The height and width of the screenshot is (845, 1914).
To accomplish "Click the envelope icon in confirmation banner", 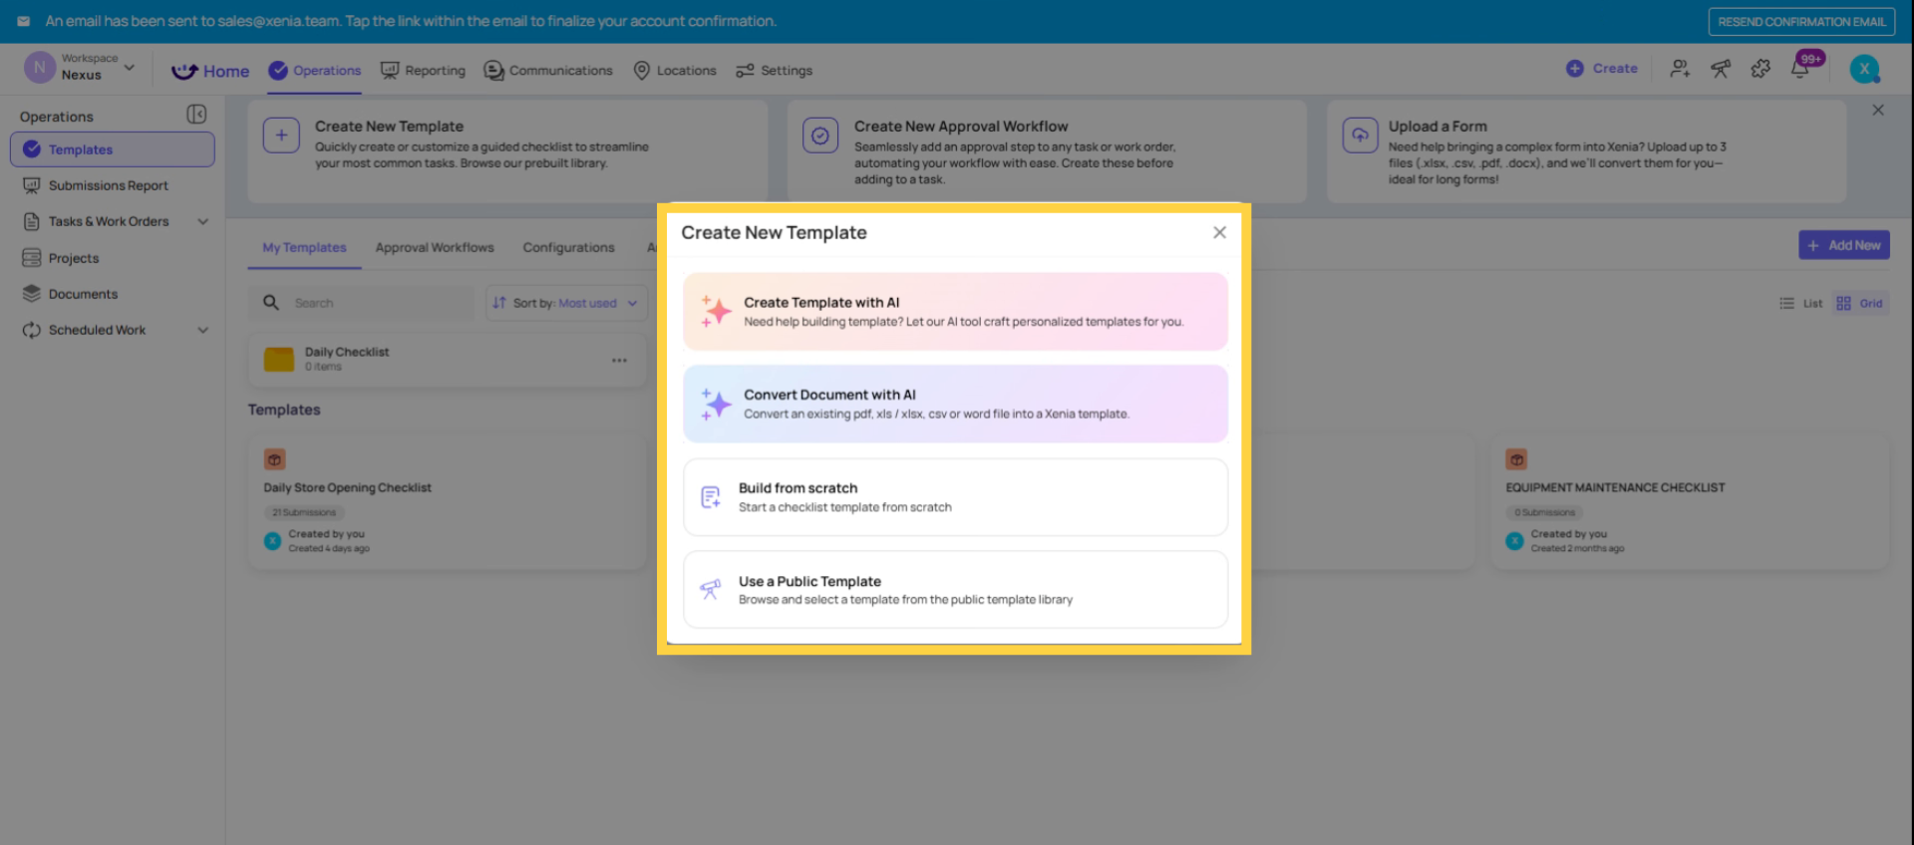I will point(24,21).
